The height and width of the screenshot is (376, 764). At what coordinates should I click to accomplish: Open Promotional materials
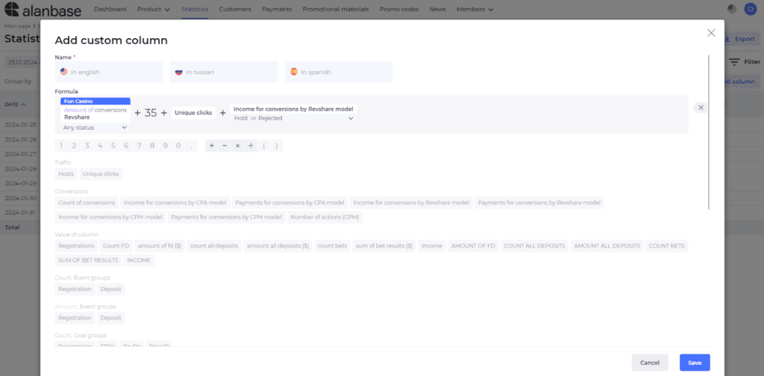coord(336,9)
